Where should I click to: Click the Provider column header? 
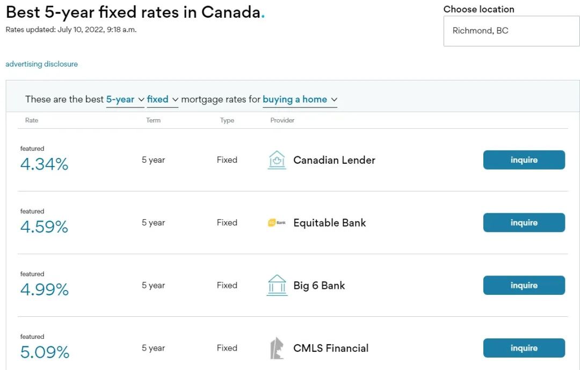[282, 120]
